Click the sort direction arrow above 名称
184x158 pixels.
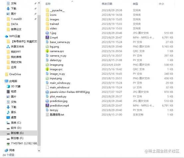coord(72,1)
